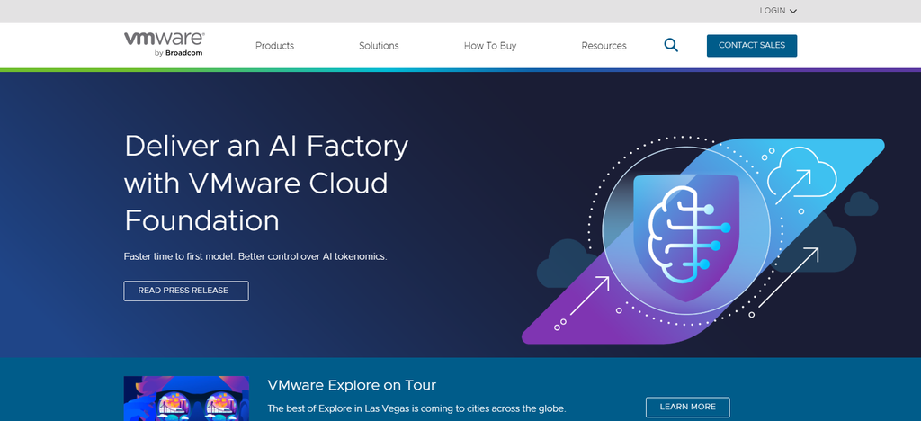Open the search magnifier icon

click(x=671, y=45)
